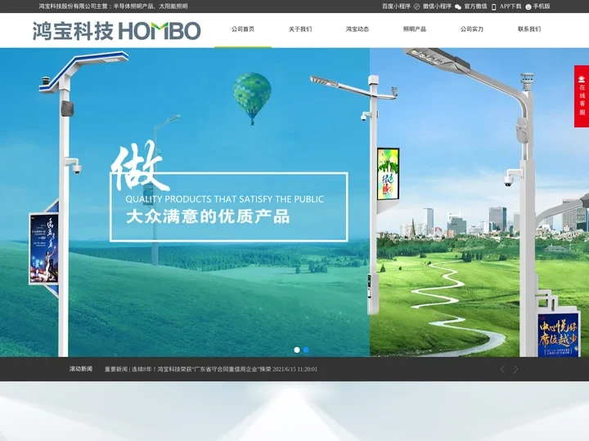Click the round icon beside 手机版
Image resolution: width=589 pixels, height=441 pixels.
tap(528, 7)
